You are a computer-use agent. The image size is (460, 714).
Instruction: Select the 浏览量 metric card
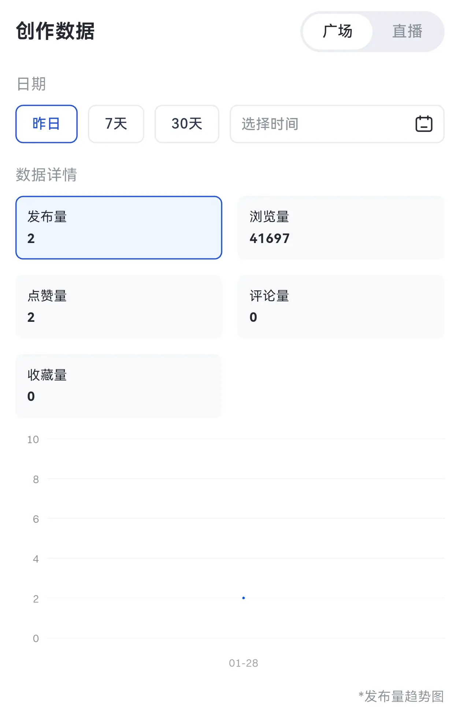click(x=341, y=228)
